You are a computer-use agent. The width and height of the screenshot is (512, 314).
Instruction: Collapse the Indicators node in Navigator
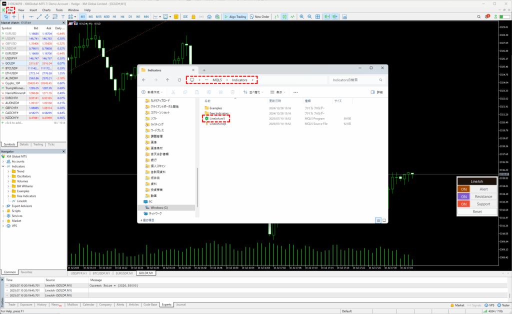tap(3, 166)
